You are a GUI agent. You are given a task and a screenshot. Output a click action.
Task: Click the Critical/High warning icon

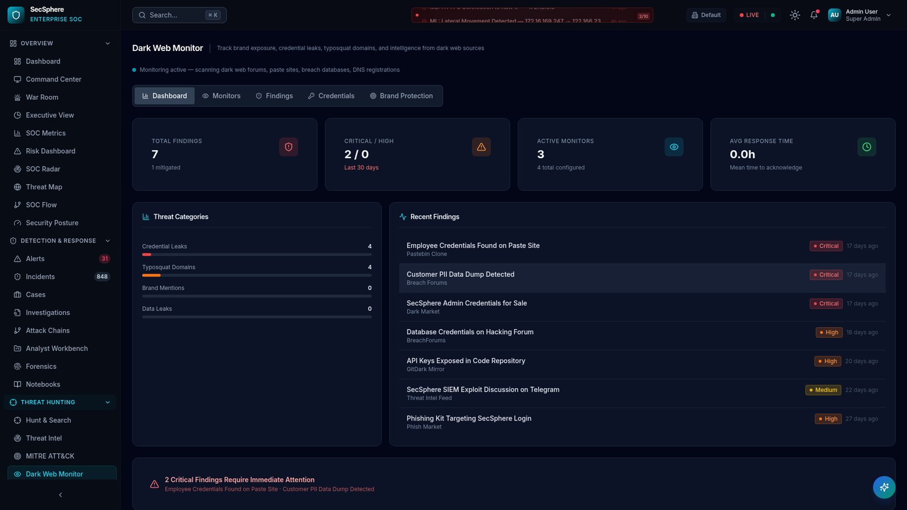tap(481, 147)
